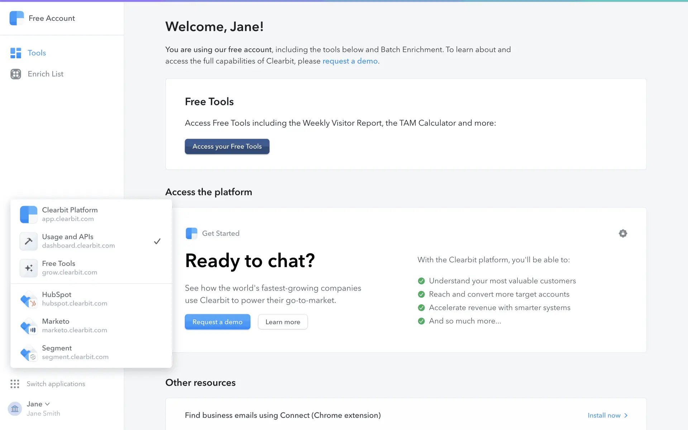Open Tools from the sidebar
This screenshot has width=688, height=430.
(37, 53)
